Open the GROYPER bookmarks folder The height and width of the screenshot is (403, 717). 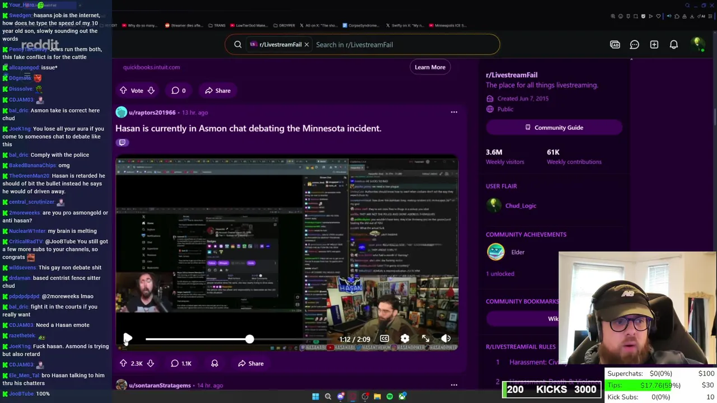pos(283,25)
